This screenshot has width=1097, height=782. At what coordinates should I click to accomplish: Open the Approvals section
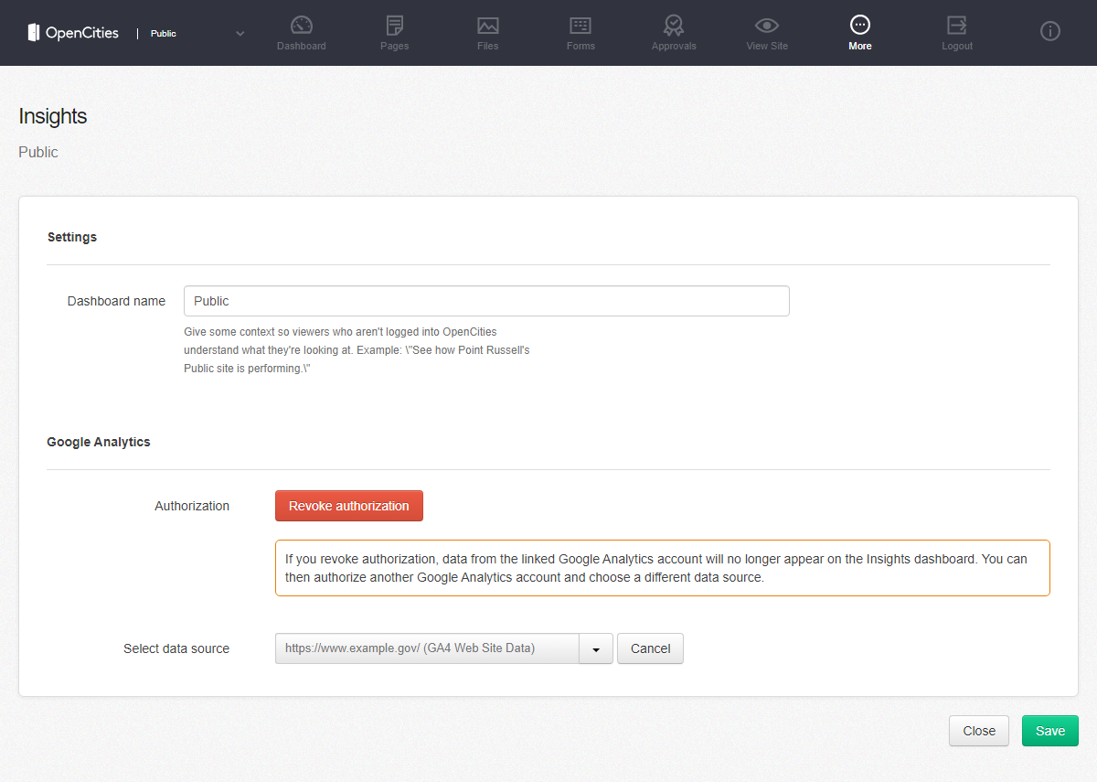[674, 32]
